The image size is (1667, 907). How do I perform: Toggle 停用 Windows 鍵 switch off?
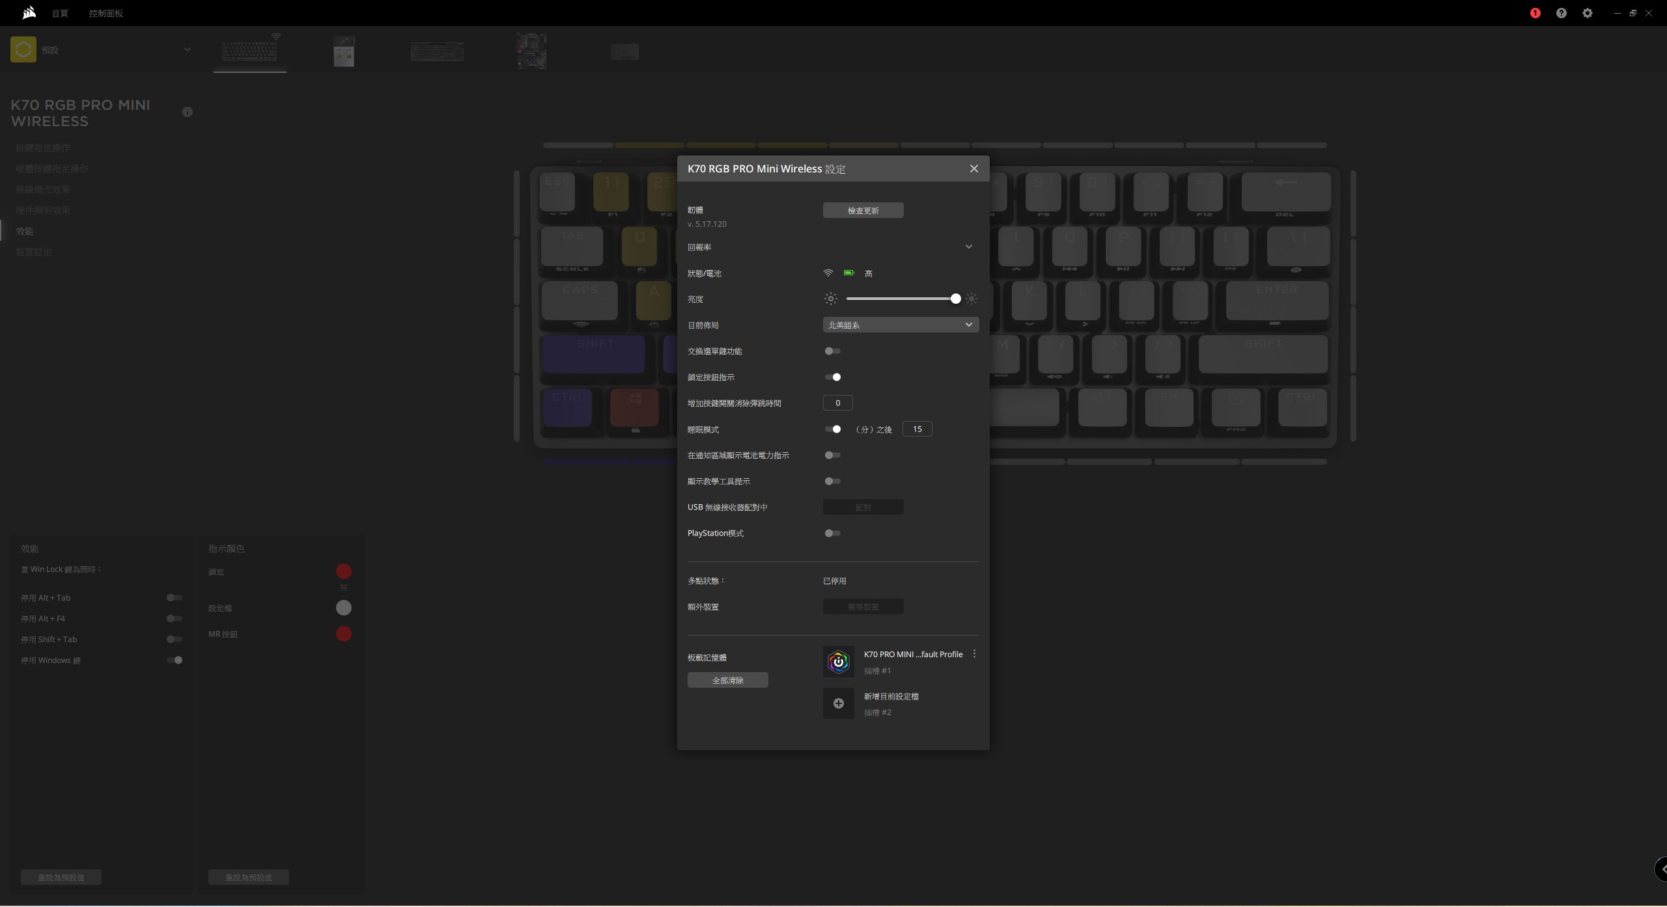coord(174,660)
